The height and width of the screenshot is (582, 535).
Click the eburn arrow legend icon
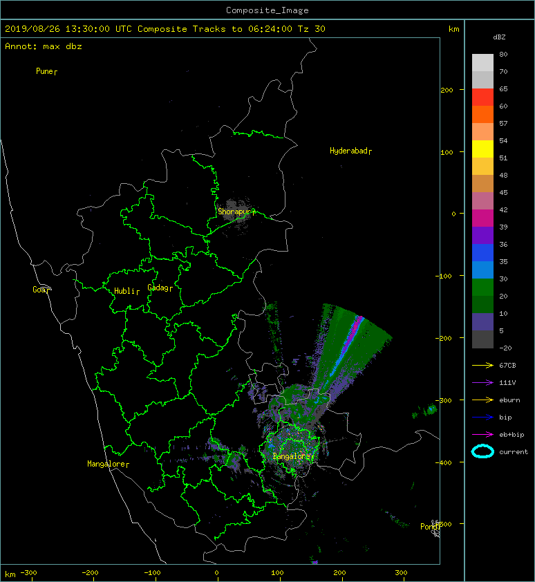(x=482, y=400)
